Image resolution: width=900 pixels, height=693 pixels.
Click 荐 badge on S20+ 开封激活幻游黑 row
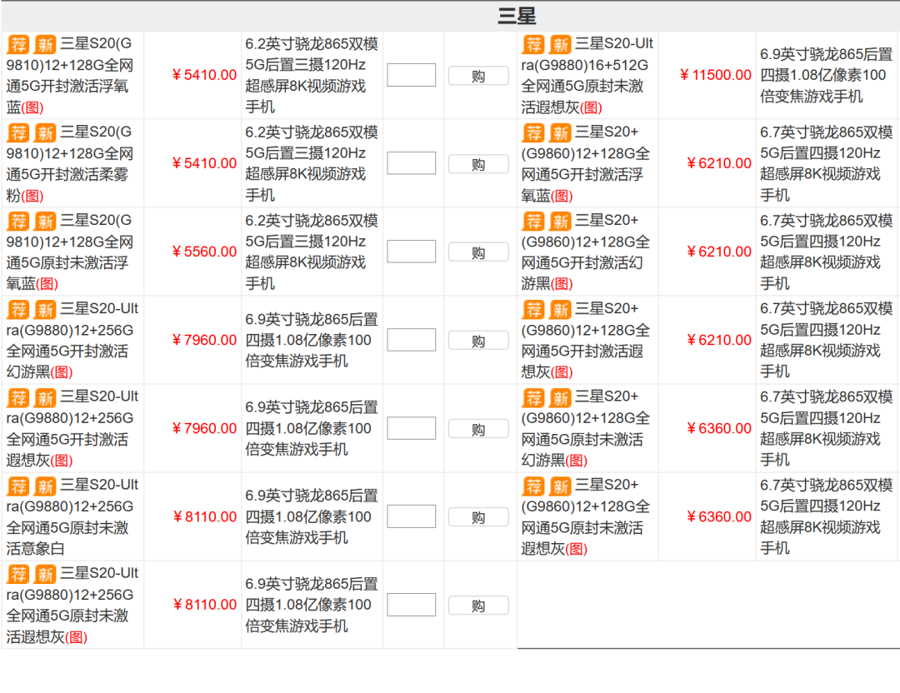533,221
